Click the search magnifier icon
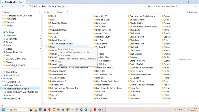Image resolution: width=199 pixels, height=112 pixels. click(196, 6)
